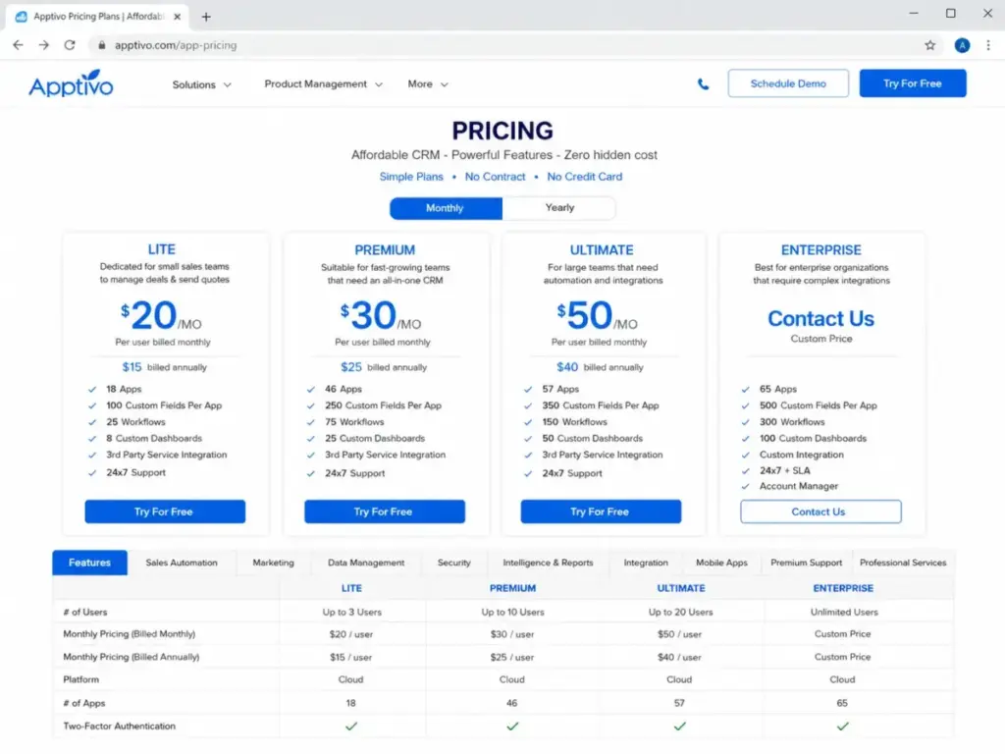
Task: Click Premium Two-Factor Authentication checkmark
Action: pyautogui.click(x=512, y=726)
